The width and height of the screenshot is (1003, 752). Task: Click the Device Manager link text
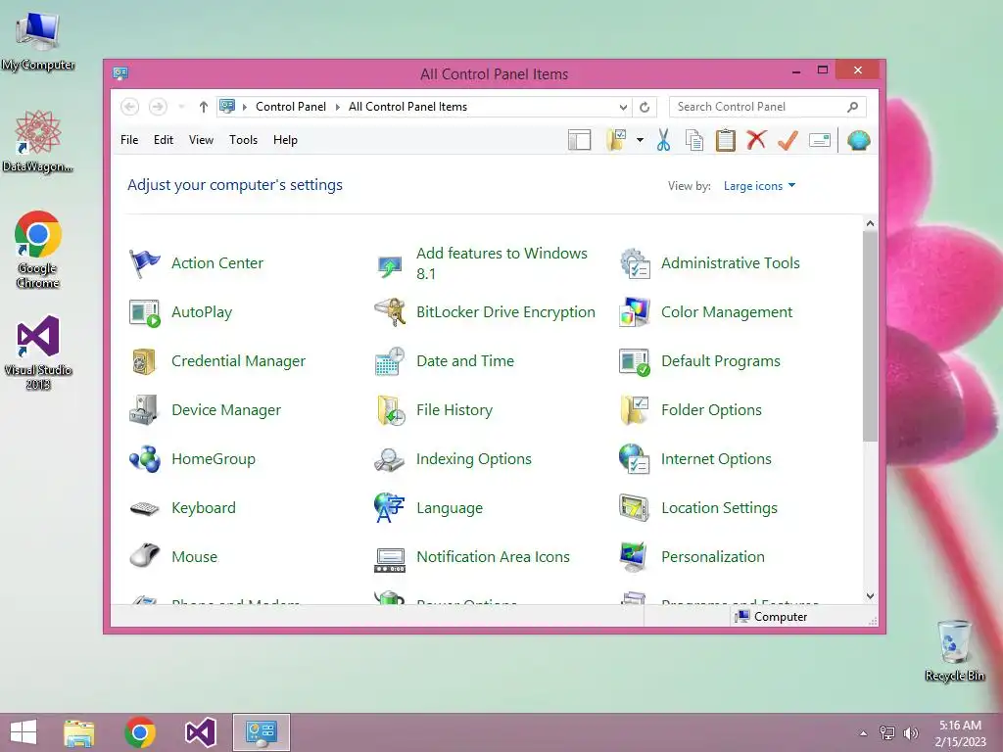coord(226,410)
